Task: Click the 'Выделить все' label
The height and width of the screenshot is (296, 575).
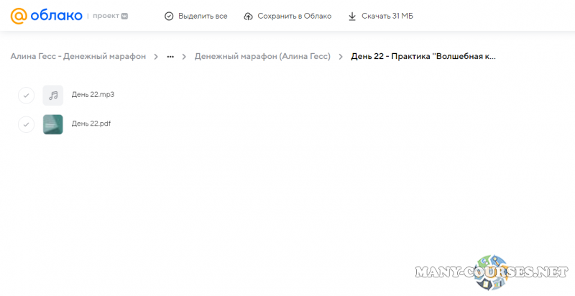Action: point(203,16)
